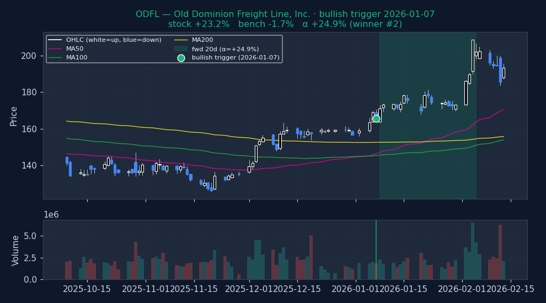Click the white OHLC line sample in legend

(55, 40)
